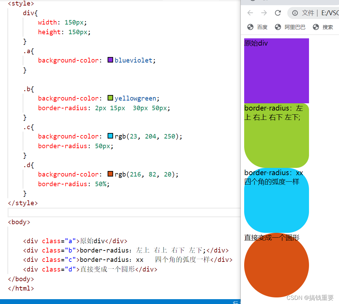Screen dimensions: 339x304
Task: Click the blueviolet color swatch in code
Action: click(110, 60)
